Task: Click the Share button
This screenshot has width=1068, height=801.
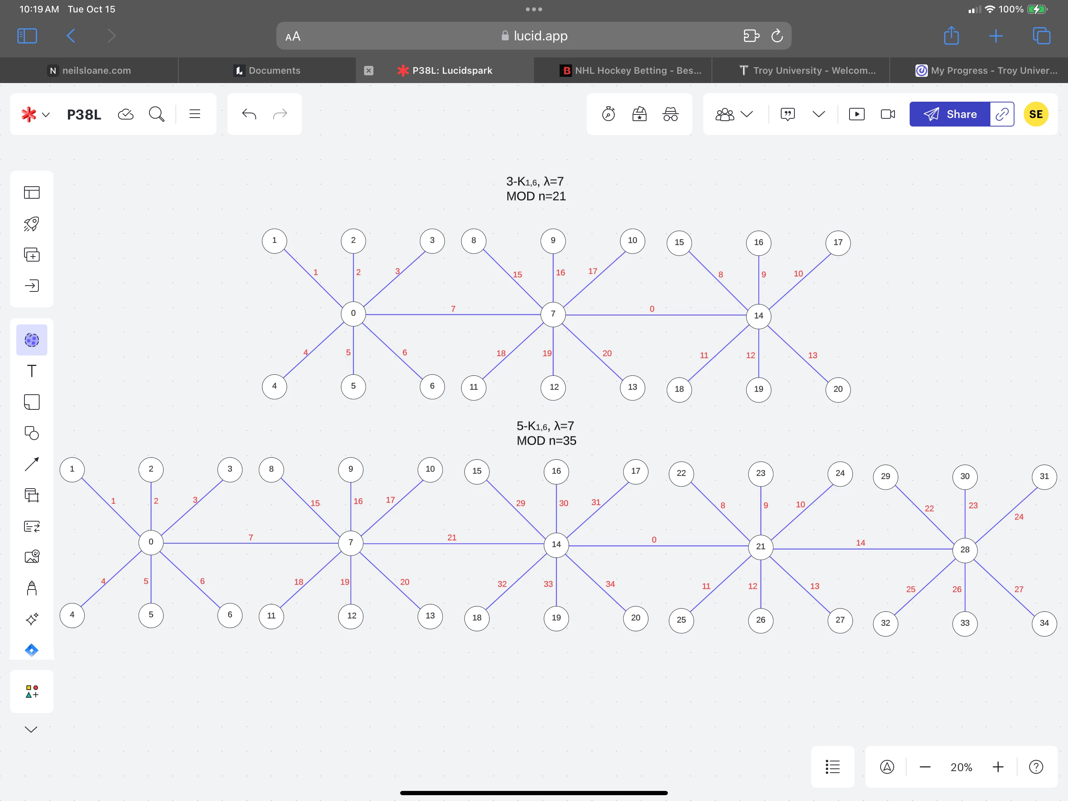Action: pos(949,114)
